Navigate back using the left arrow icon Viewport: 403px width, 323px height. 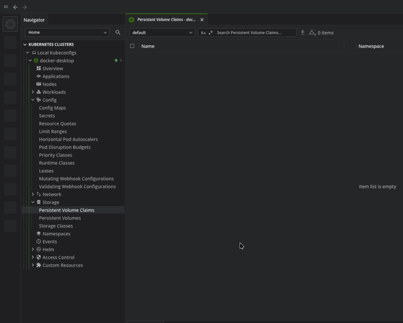tap(15, 7)
